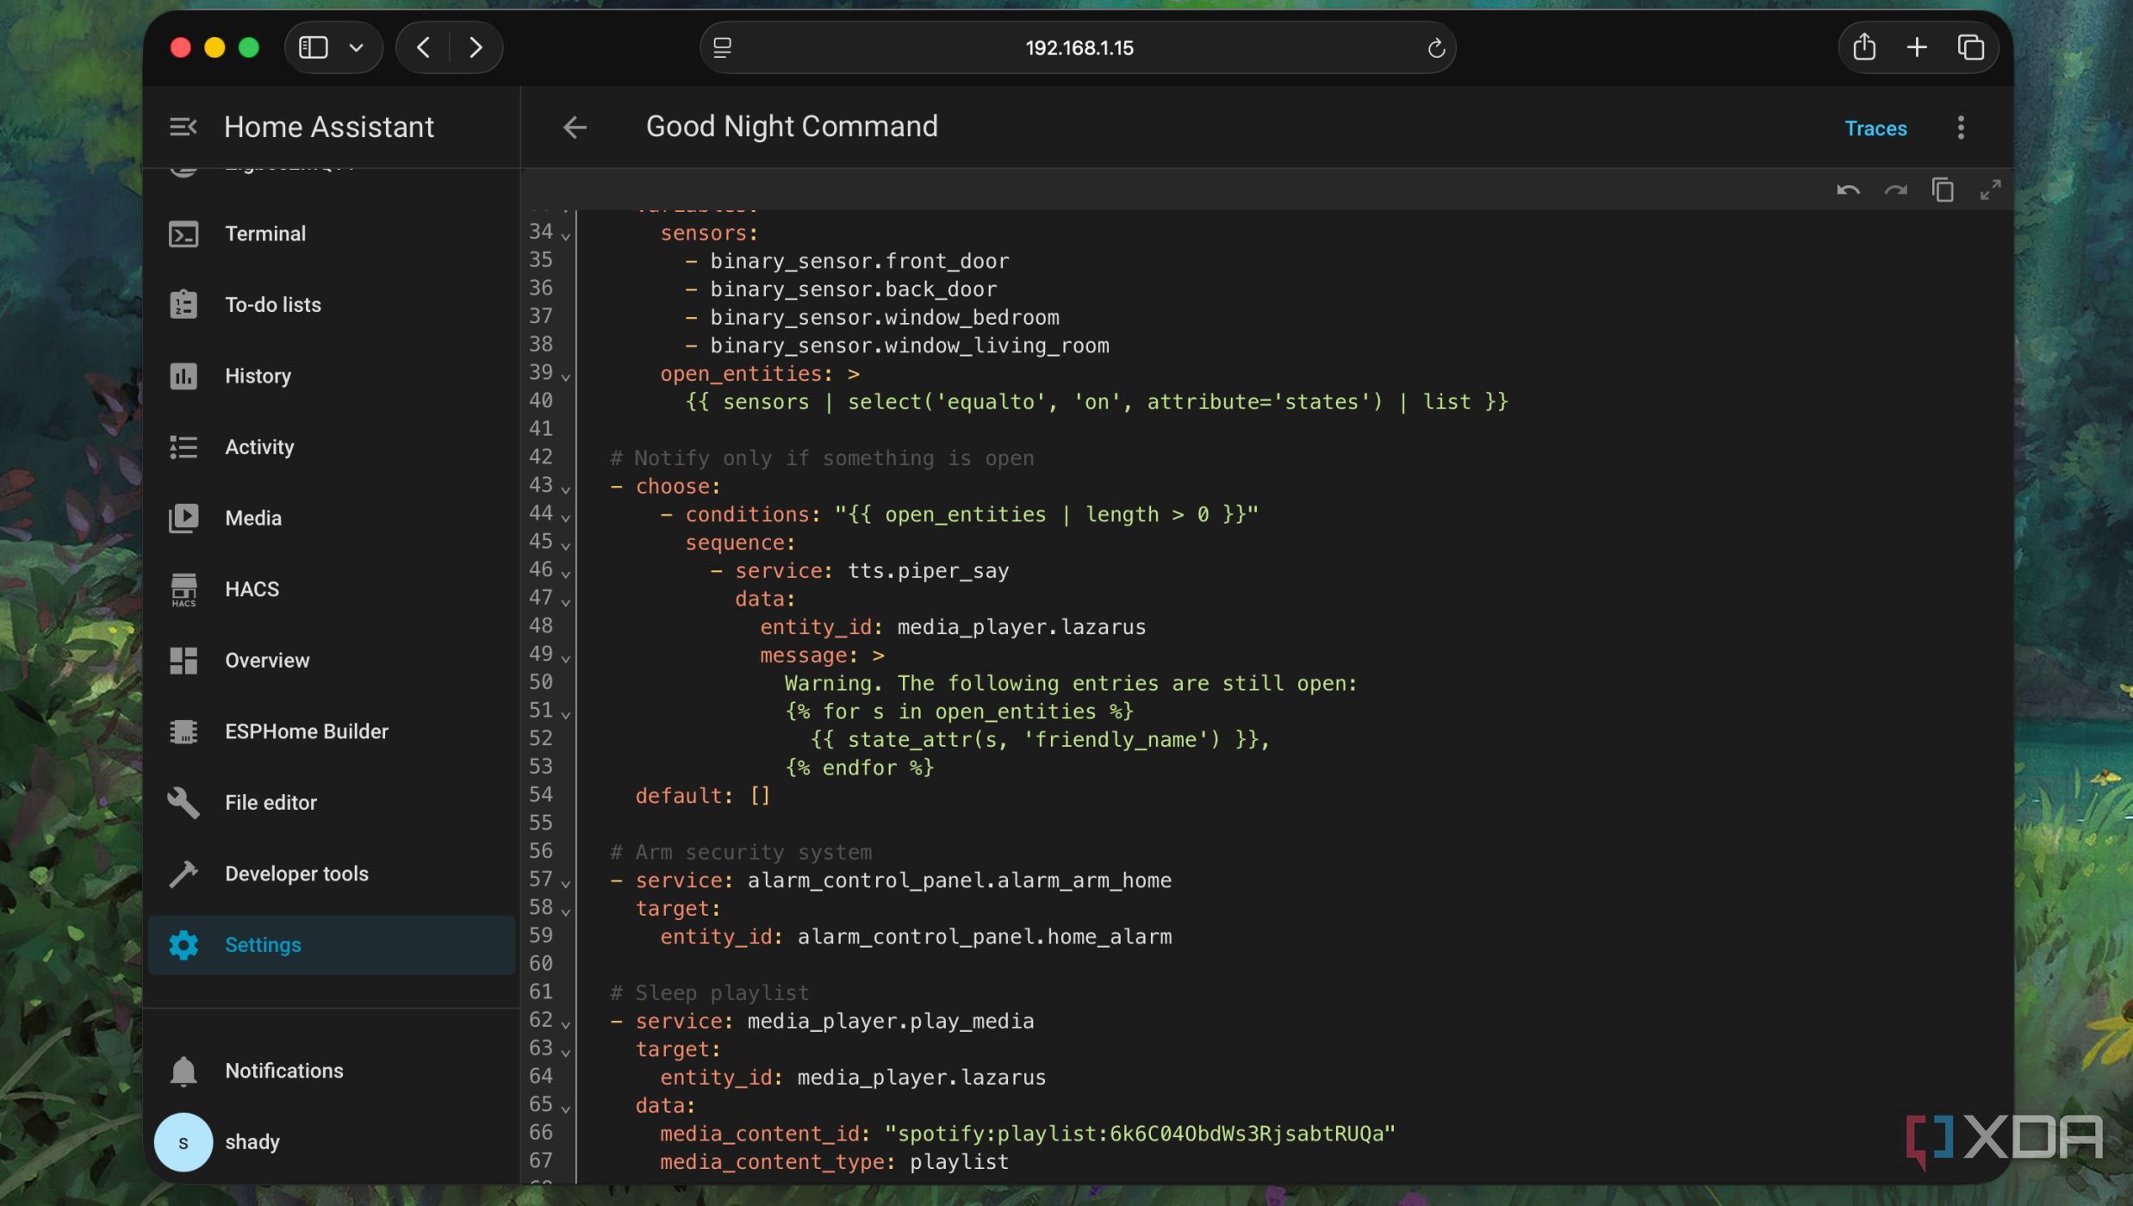Collapse the Home Assistant sidebar menu
This screenshot has height=1206, width=2133.
(x=183, y=127)
